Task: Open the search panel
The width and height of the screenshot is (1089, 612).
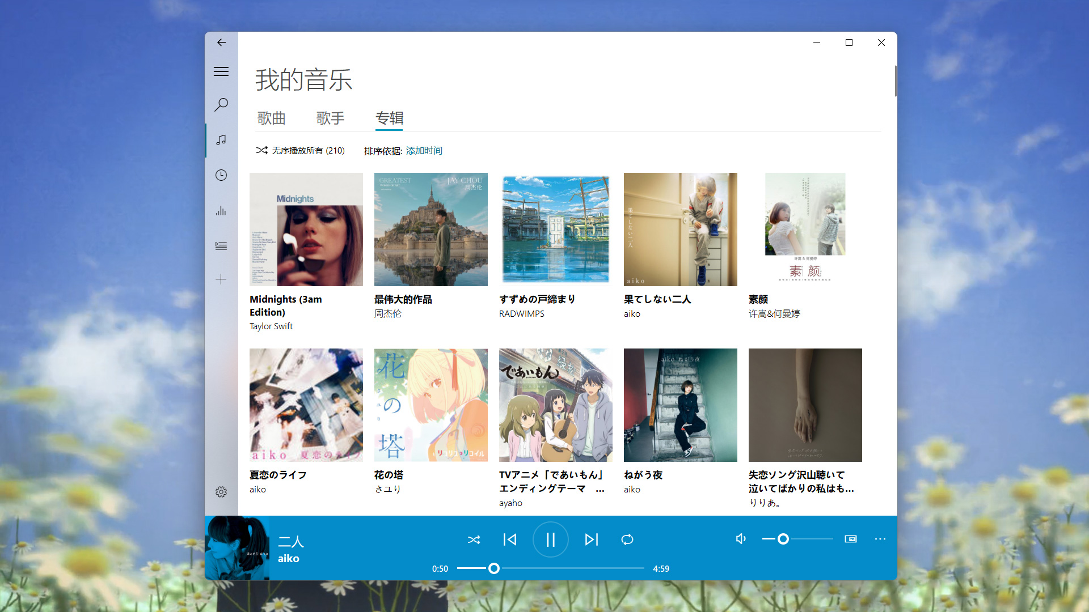Action: [221, 105]
